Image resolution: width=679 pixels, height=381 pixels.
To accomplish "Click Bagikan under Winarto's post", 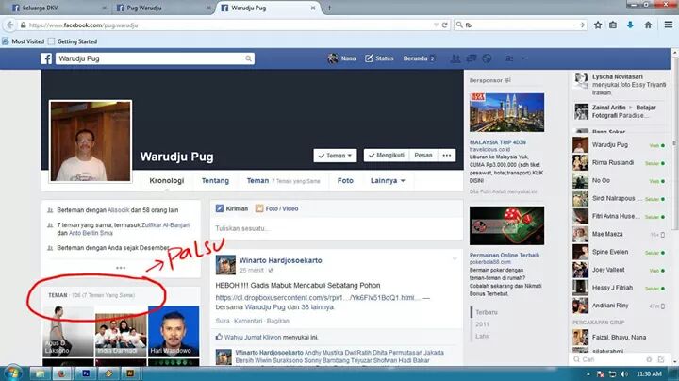I will pos(277,321).
